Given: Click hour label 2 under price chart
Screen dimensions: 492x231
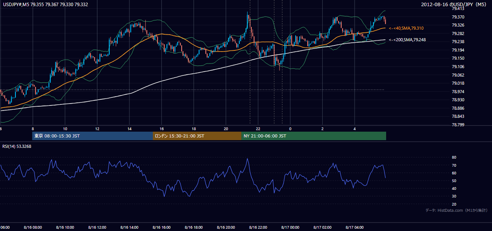Looking at the screenshot, I should (323, 129).
